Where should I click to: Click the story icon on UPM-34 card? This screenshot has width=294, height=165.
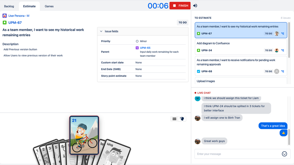199,50
